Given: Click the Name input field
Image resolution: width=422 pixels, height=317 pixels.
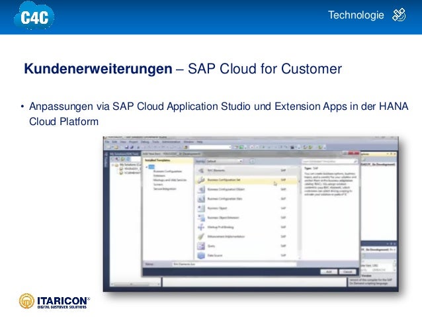Looking at the screenshot, I should pyautogui.click(x=234, y=264).
